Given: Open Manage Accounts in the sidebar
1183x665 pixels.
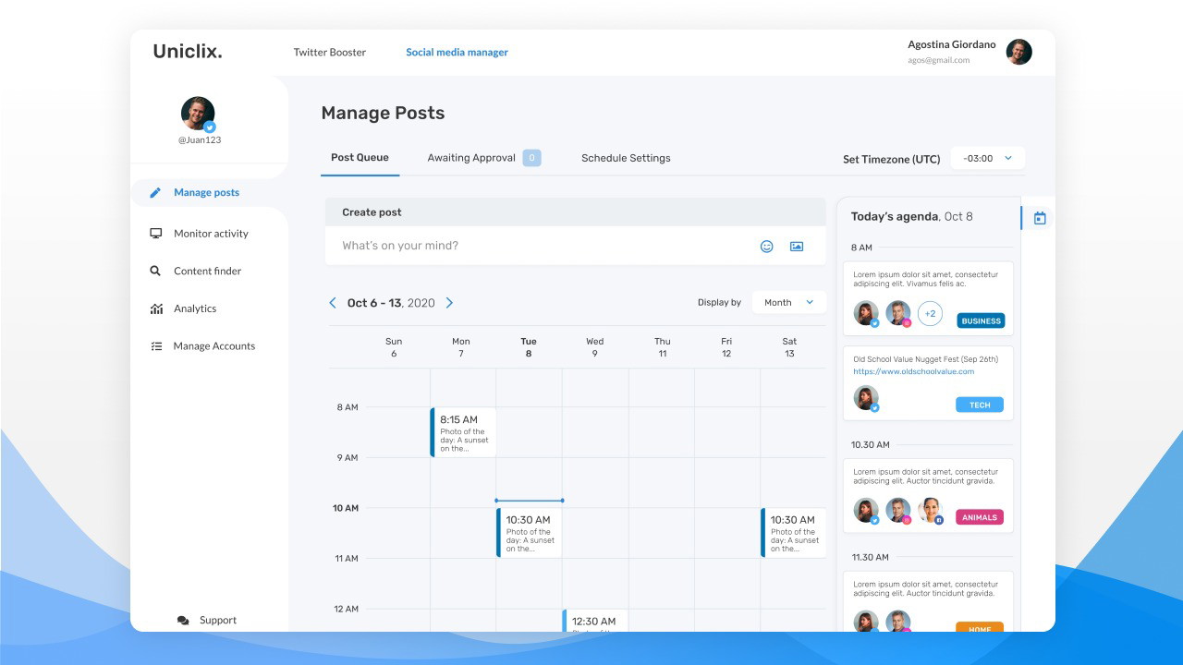Looking at the screenshot, I should (213, 346).
